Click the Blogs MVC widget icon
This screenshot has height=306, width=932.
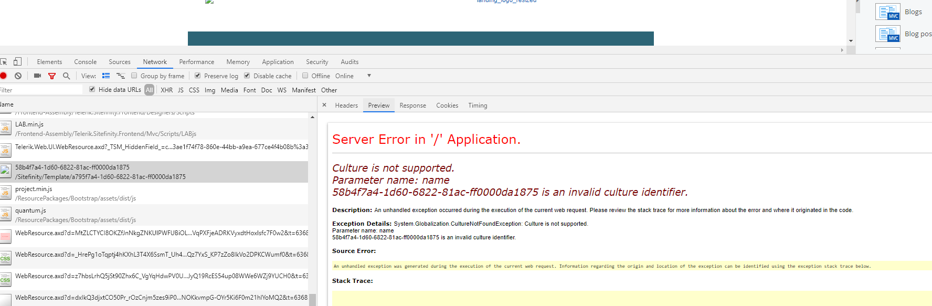click(x=888, y=12)
